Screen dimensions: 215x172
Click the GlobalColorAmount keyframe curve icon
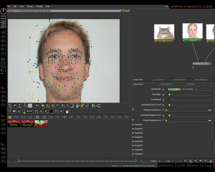(x=162, y=110)
